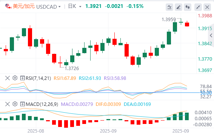Image resolution: width=214 pixels, height=136 pixels.
Task: Click the 1.3959 high price marker
Action: 169,20
